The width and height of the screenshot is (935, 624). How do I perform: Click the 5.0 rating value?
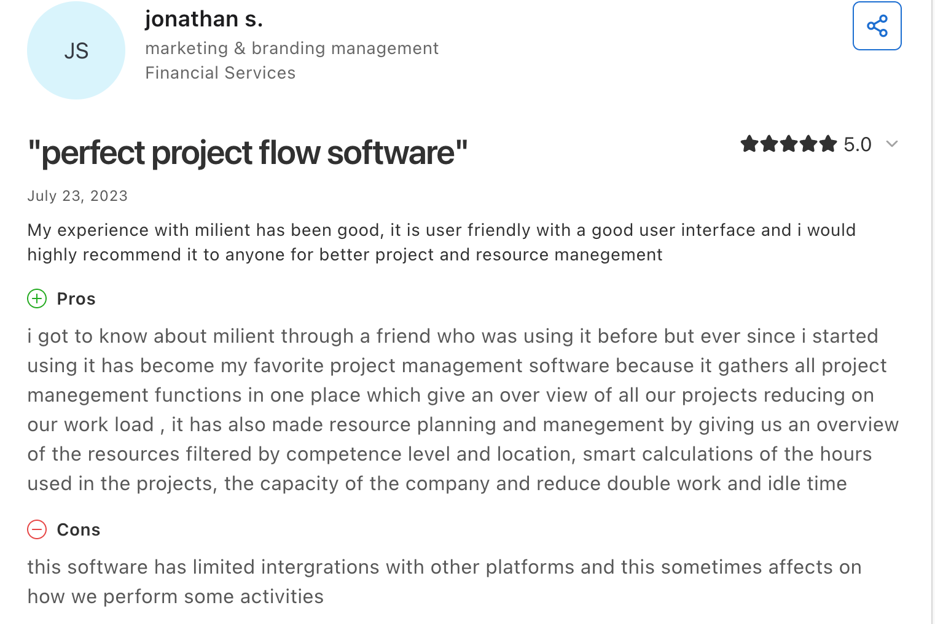857,144
